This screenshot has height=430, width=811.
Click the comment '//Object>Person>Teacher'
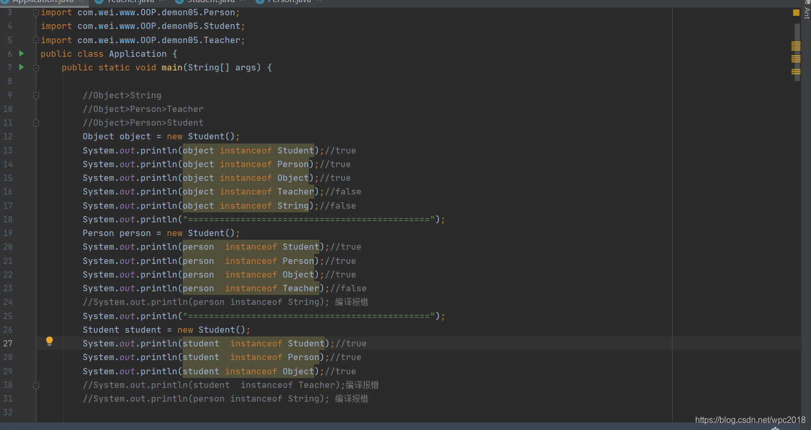tap(143, 109)
